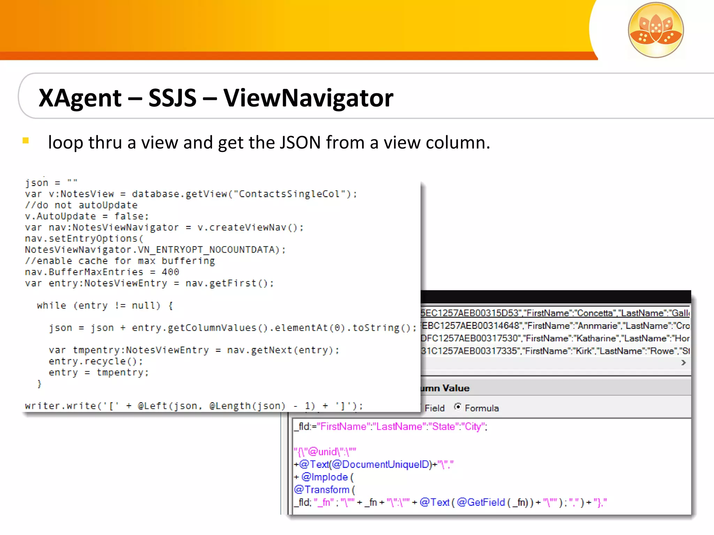714x535 pixels.
Task: Click the bullet text about looping thru a view
Action: [x=269, y=142]
